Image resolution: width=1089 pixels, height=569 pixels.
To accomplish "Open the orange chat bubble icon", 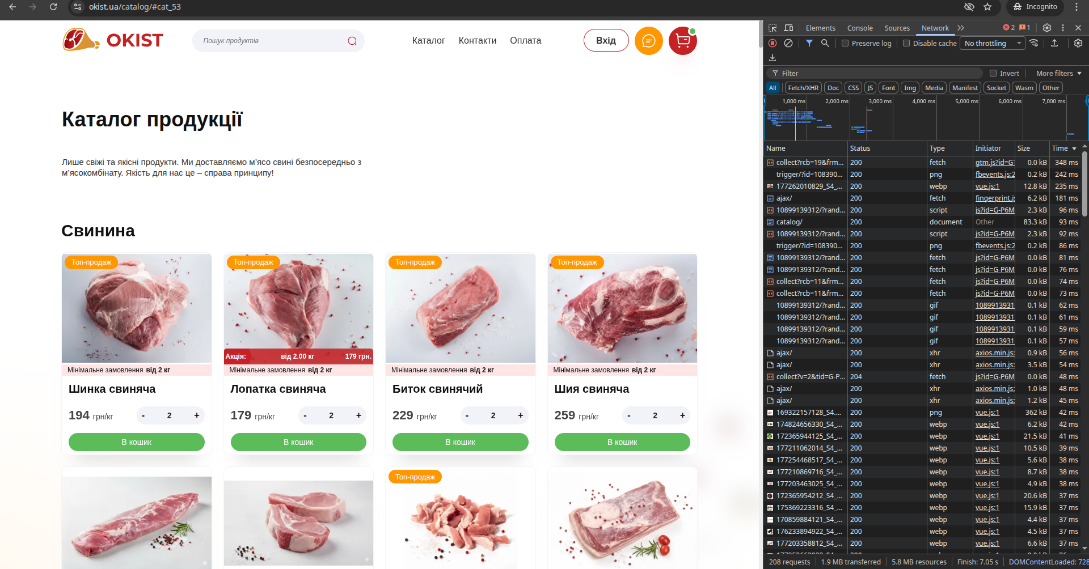I will [649, 41].
